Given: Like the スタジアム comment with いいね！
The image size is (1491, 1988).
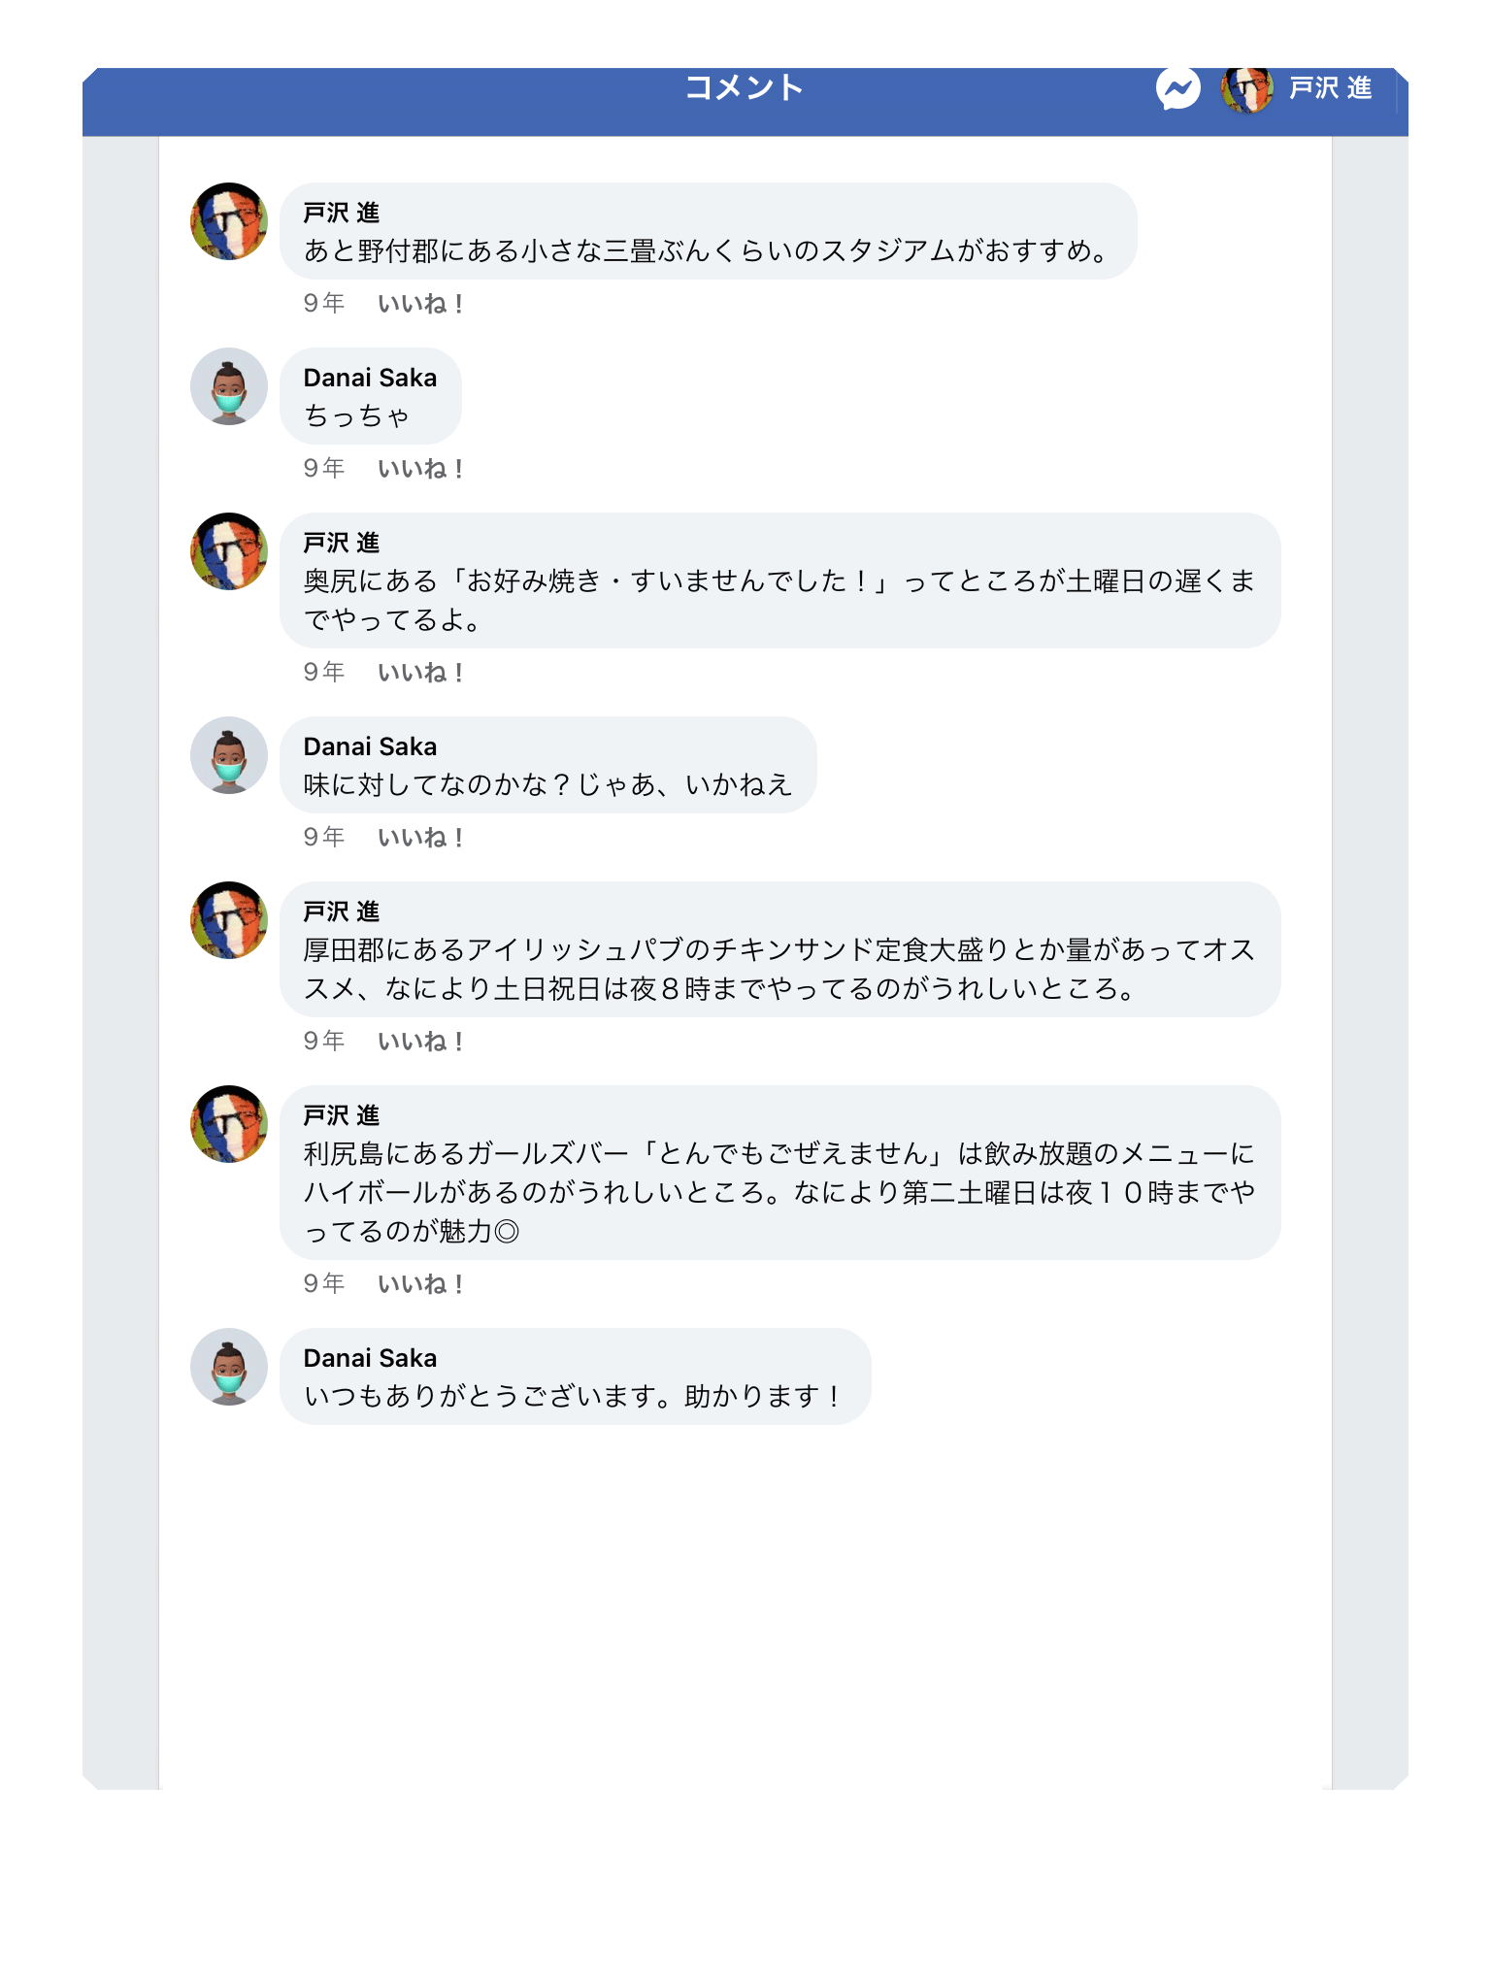Looking at the screenshot, I should point(420,304).
